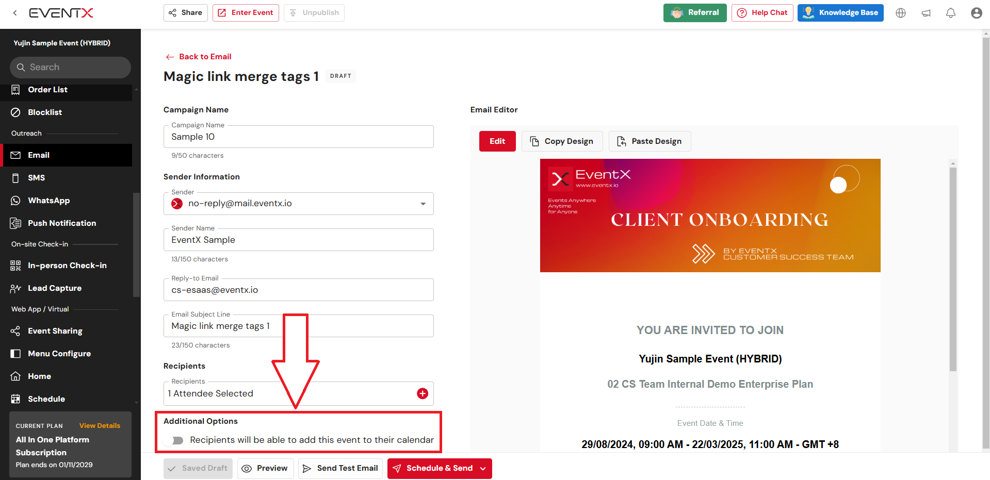Viewport: 990px width, 480px height.
Task: Click Send Test Email button
Action: click(x=340, y=469)
